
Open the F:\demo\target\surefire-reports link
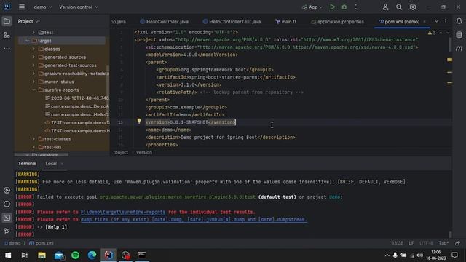tap(123, 212)
